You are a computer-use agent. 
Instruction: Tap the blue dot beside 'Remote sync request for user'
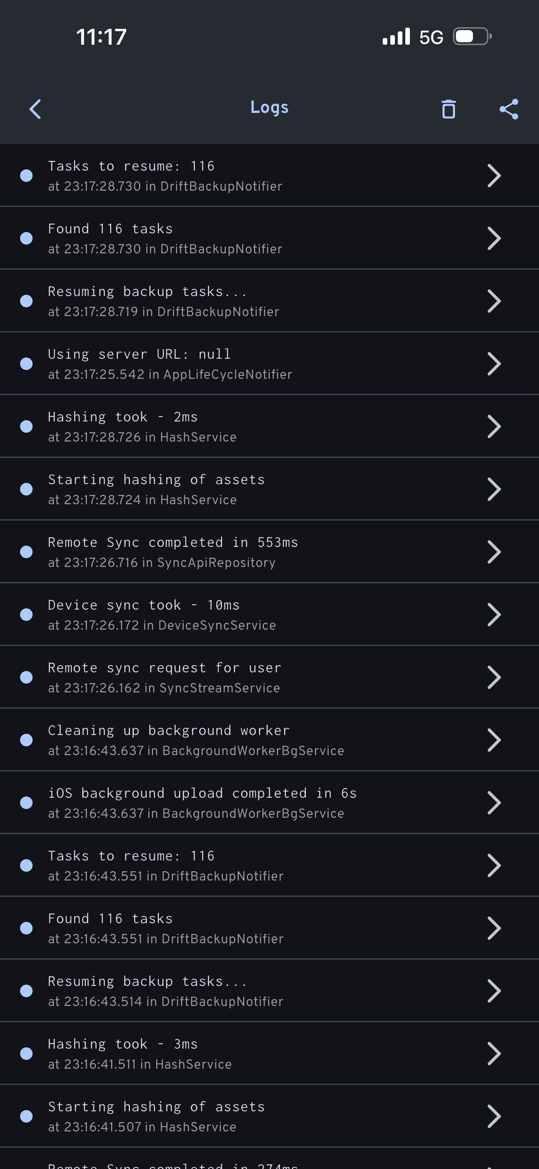click(x=27, y=677)
